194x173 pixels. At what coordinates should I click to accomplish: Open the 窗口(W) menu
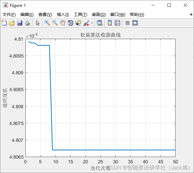click(118, 15)
